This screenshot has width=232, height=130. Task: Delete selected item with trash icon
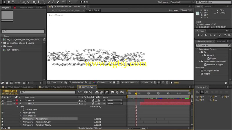point(24,83)
